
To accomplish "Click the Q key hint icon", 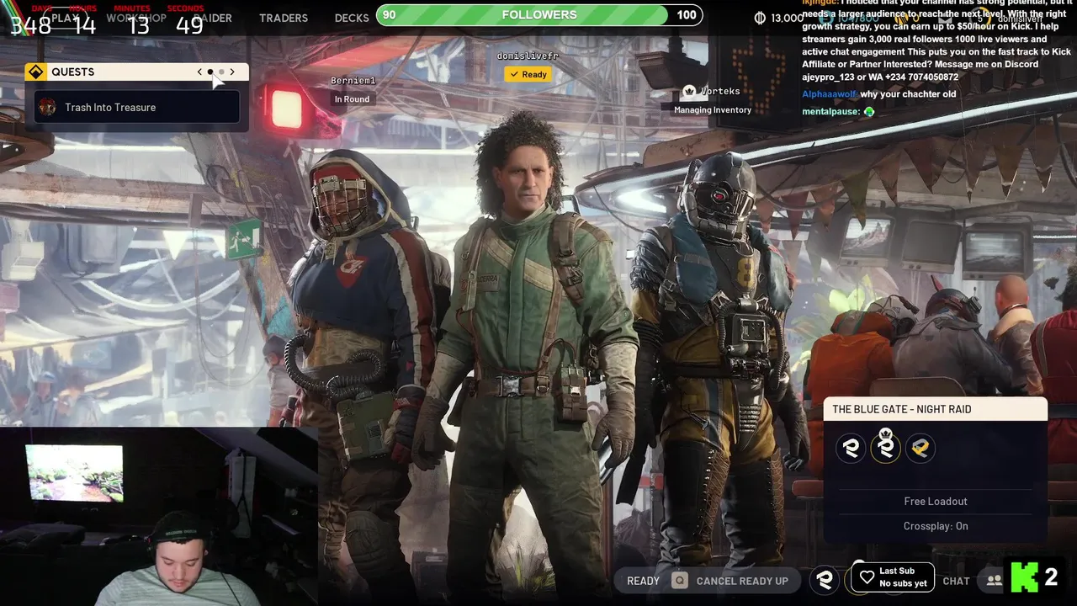I will click(679, 581).
